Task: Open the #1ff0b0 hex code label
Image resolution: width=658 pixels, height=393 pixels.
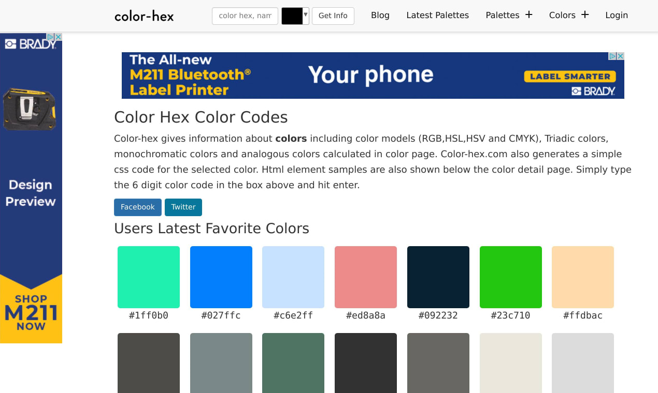Action: [x=149, y=315]
